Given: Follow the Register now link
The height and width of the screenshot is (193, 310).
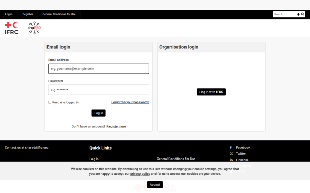Looking at the screenshot, I should 116,126.
